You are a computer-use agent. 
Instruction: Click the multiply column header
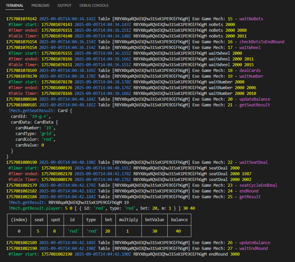point(129,220)
